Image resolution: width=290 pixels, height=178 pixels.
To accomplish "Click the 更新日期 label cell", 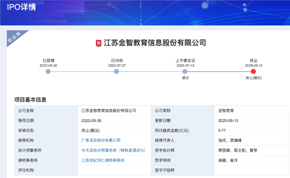I will [x=183, y=121].
